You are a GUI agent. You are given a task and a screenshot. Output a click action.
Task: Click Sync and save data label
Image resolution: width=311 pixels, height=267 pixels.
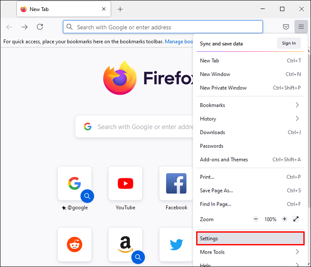[221, 44]
